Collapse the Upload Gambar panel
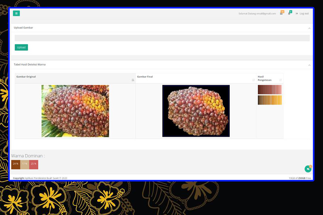323x215 pixels. click(x=309, y=28)
